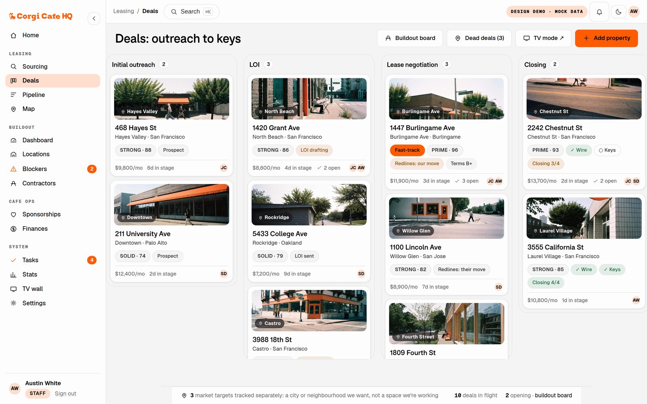Toggle dark mode moon icon
Screen dimensions: 647x404
pos(618,12)
